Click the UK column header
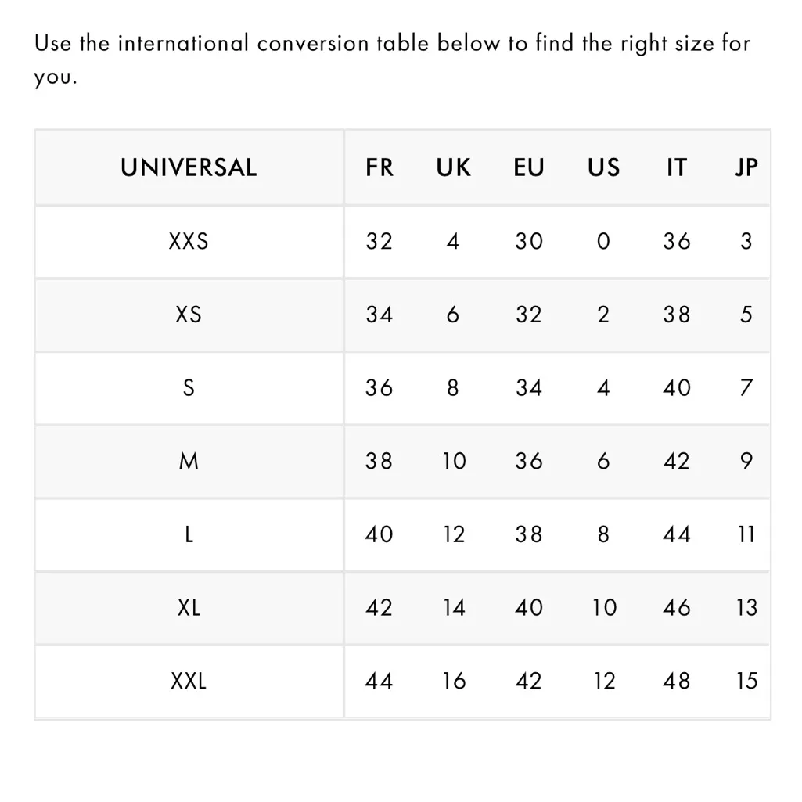 click(x=454, y=167)
